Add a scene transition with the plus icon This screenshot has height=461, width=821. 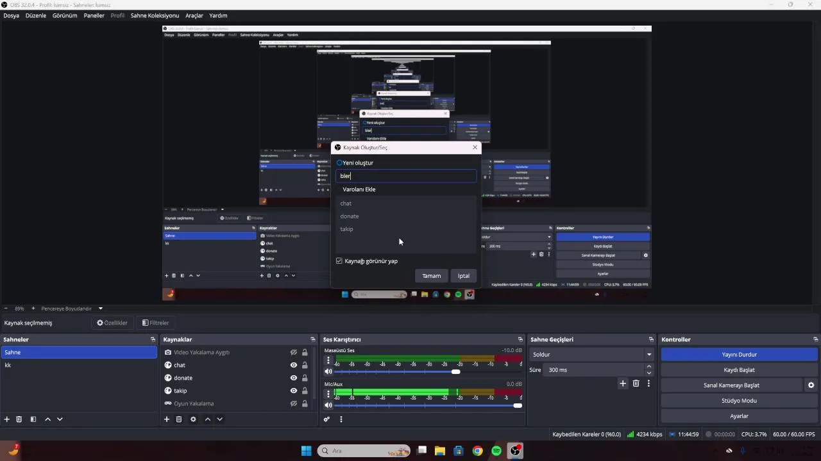click(x=622, y=384)
